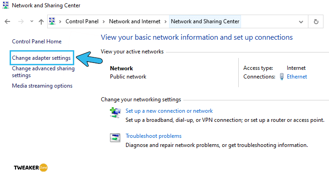Click the new connection setup icon
Screen dimensions: 329x183
[115, 113]
